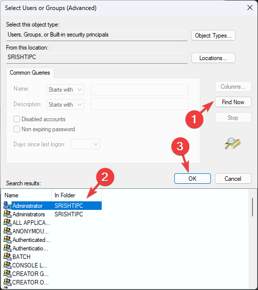Click SRISHTIPC folder cell of Administrator row
This screenshot has width=258, height=290.
(x=69, y=206)
